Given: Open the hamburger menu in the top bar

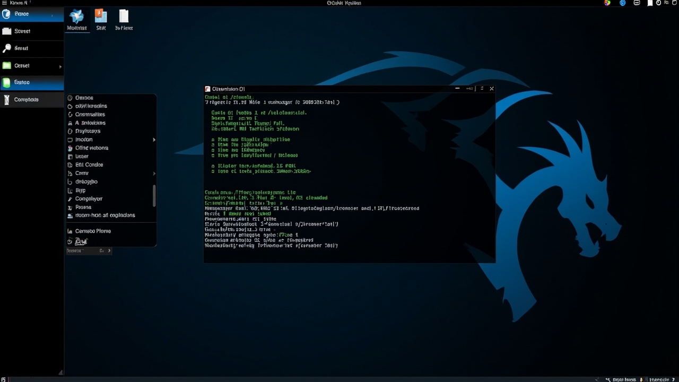Looking at the screenshot, I should 4,3.
